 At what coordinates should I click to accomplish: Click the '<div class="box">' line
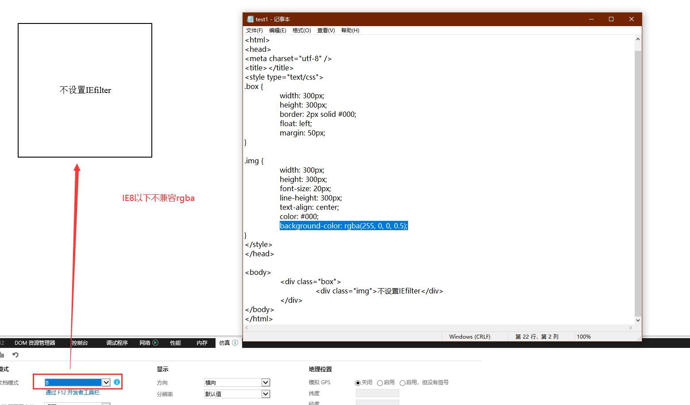311,282
